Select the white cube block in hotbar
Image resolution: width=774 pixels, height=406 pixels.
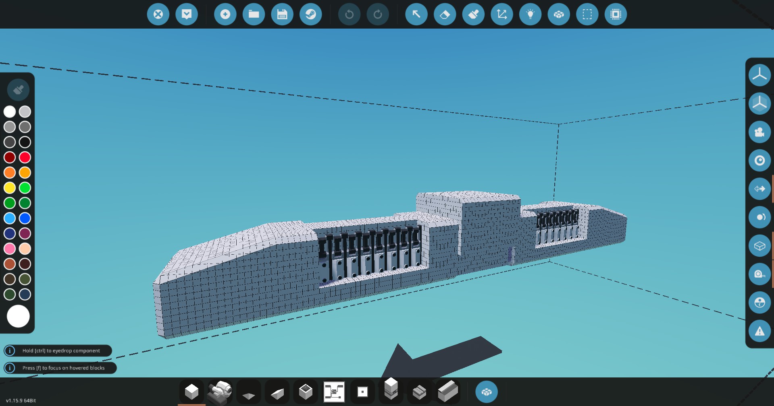pos(191,392)
